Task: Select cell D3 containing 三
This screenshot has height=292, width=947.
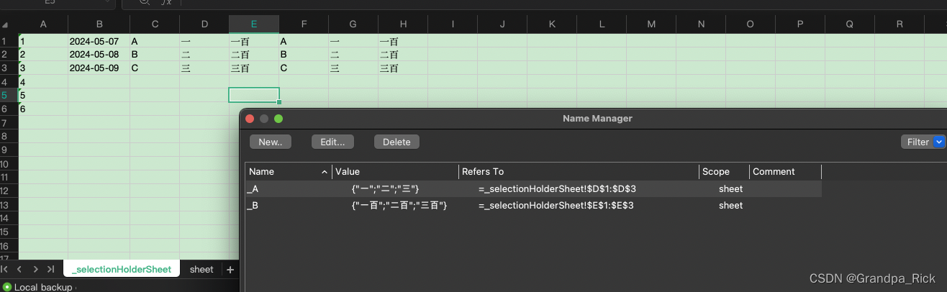Action: click(x=204, y=68)
